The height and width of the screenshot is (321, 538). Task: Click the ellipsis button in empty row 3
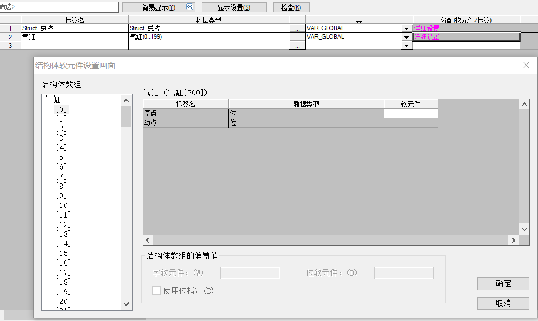coord(297,46)
